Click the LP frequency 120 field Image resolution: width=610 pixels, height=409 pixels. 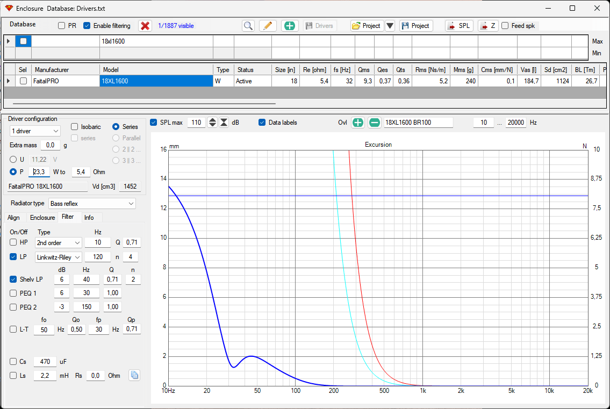point(98,257)
